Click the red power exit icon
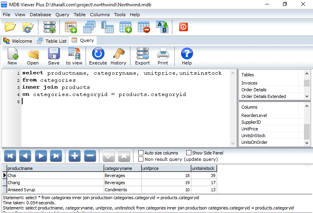 coord(183,27)
